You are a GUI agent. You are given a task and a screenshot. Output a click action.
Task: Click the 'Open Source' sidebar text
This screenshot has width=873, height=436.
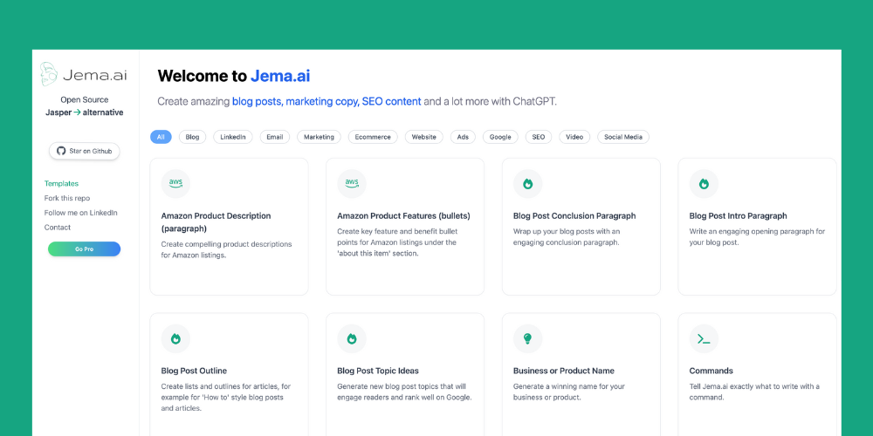(x=85, y=99)
